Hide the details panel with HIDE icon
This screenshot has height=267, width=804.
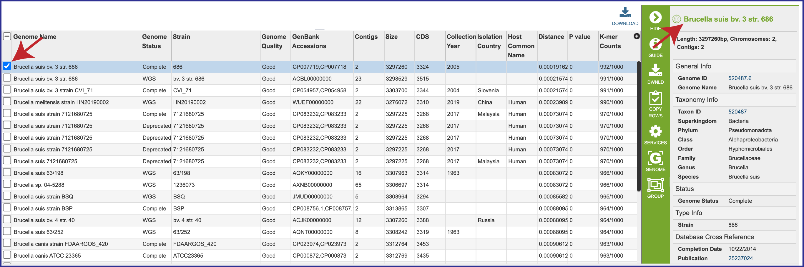655,17
